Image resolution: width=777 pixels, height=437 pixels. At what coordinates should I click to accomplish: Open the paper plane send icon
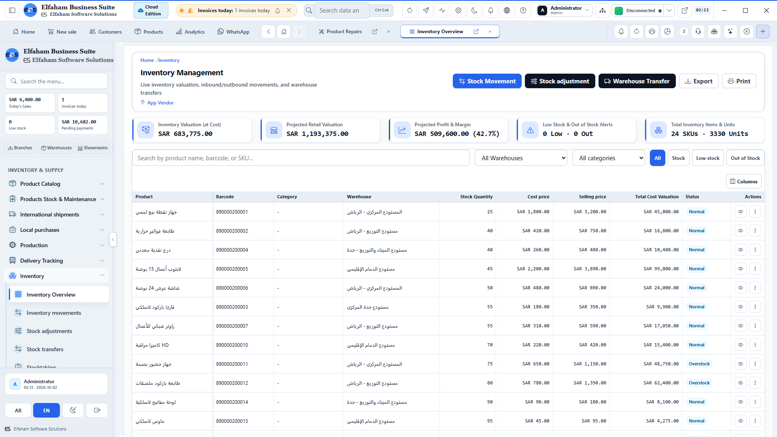[426, 11]
